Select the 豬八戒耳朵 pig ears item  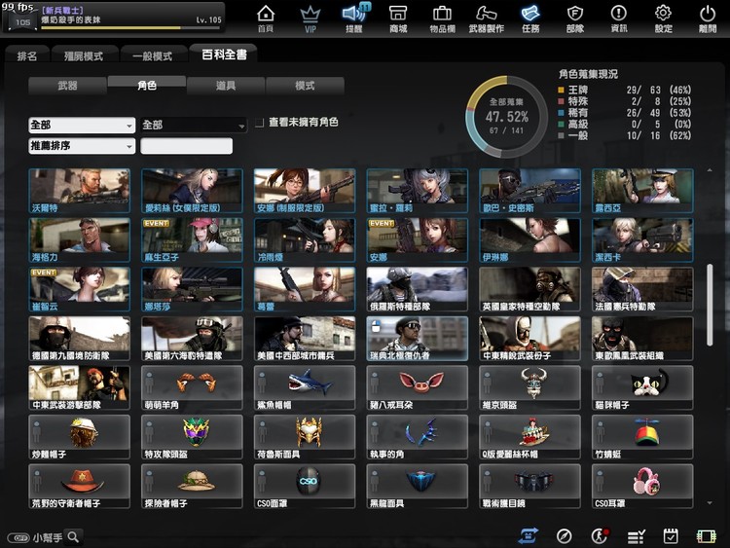(x=418, y=387)
